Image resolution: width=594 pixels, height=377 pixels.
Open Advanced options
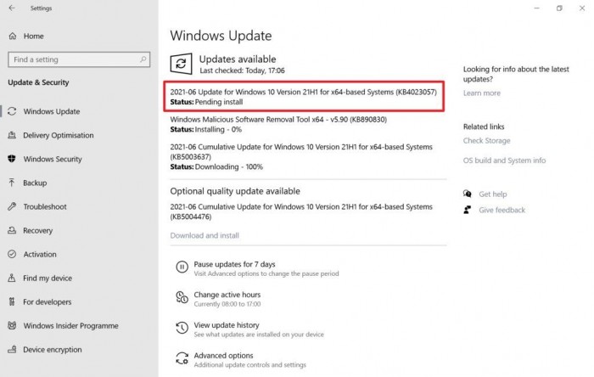tap(223, 356)
